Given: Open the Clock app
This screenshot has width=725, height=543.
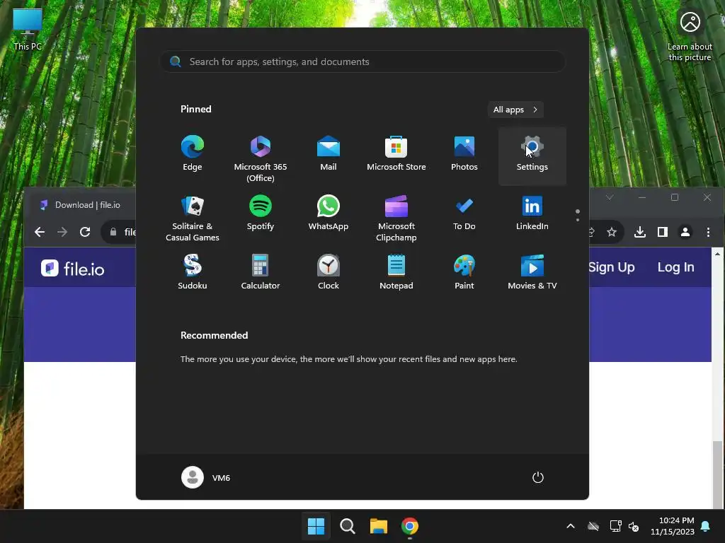Looking at the screenshot, I should pos(329,274).
